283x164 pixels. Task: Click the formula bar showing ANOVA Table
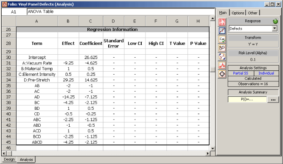pyautogui.click(x=121, y=12)
